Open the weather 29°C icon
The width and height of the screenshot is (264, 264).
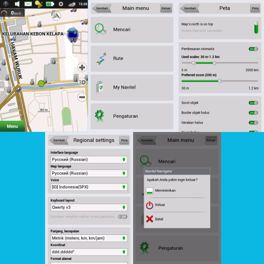(x=73, y=35)
